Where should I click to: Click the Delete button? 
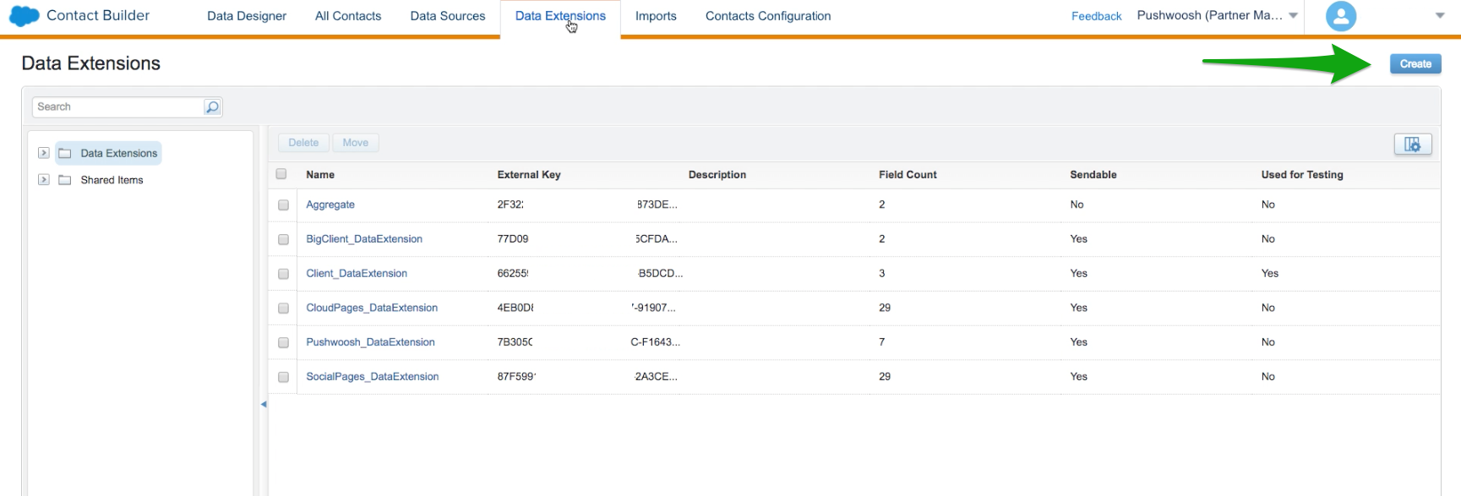pos(303,143)
